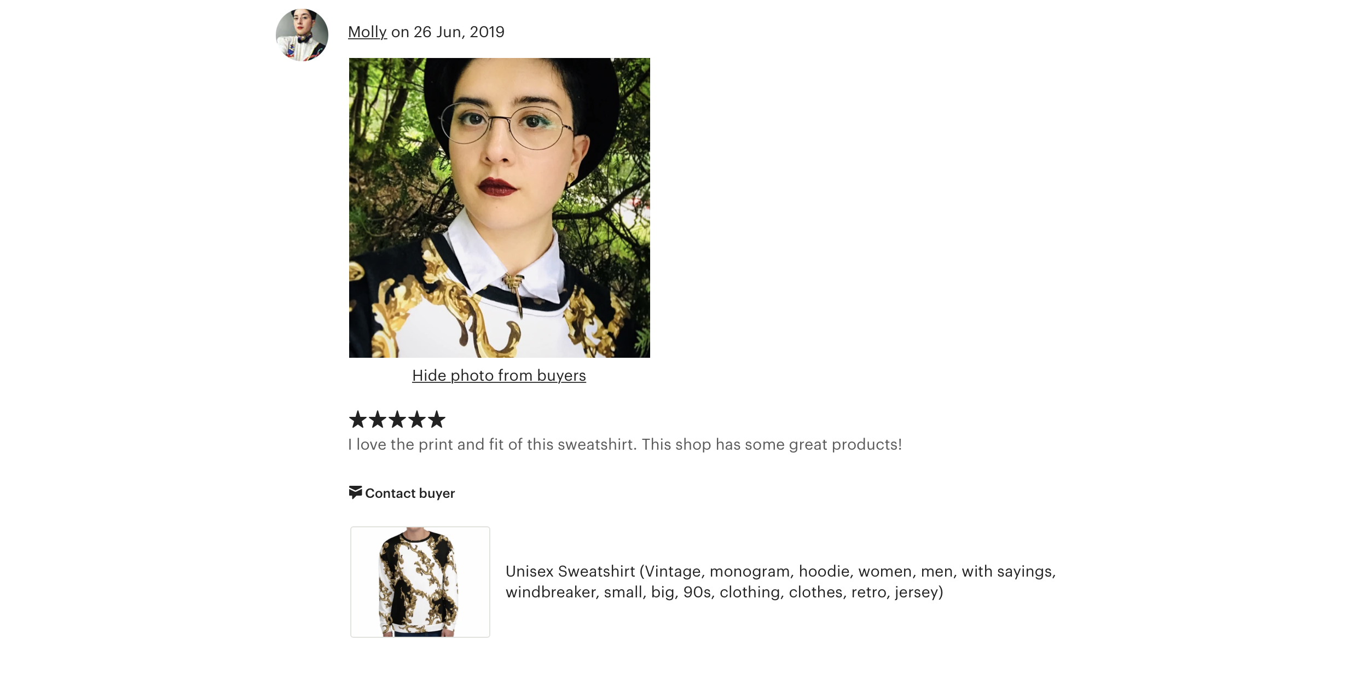
Task: Click the fourth rating star
Action: tap(417, 420)
